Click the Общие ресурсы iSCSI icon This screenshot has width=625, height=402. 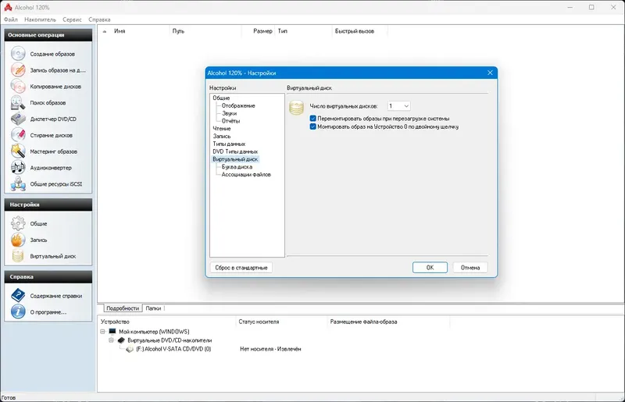(x=18, y=184)
